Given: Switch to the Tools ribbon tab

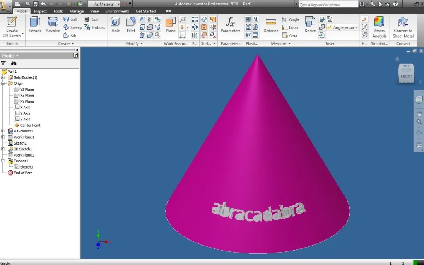Looking at the screenshot, I should point(58,11).
